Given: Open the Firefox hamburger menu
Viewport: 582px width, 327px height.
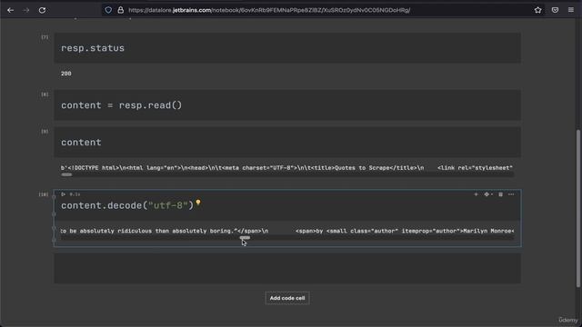Looking at the screenshot, I should coord(571,10).
